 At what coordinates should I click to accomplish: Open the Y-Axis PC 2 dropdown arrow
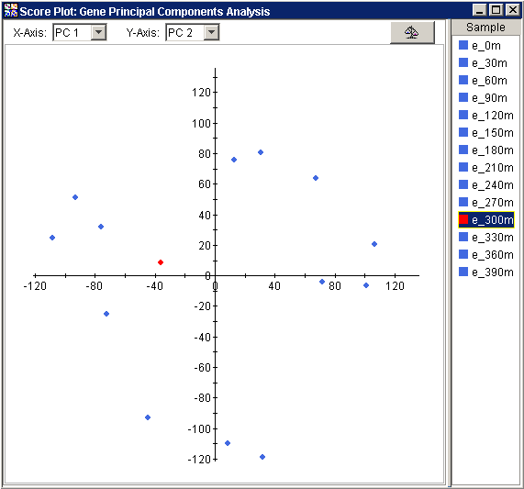212,32
